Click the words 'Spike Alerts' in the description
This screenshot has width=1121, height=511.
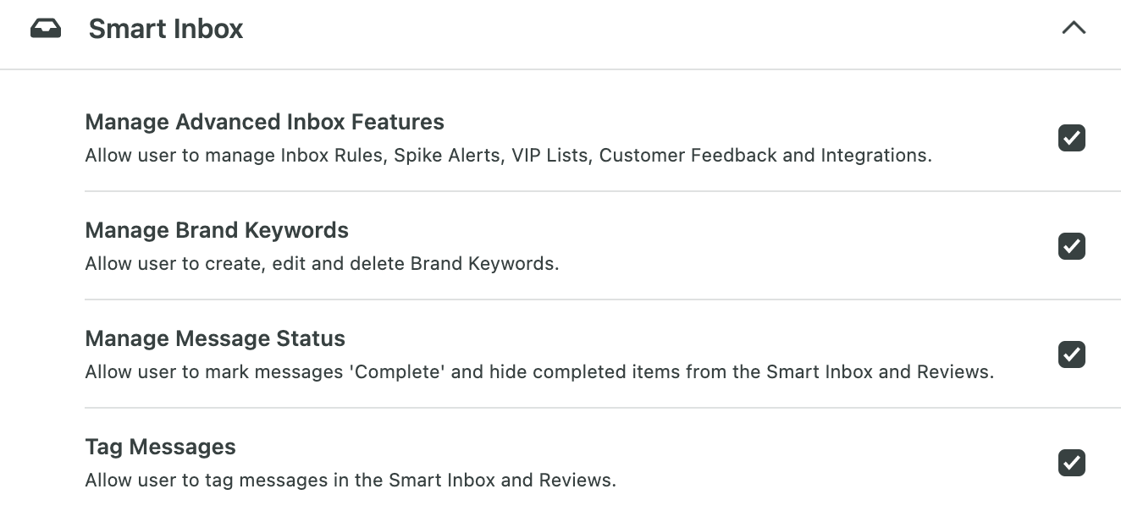[x=445, y=156]
